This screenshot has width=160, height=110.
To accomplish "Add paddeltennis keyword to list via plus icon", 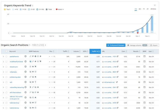I will (26, 56).
